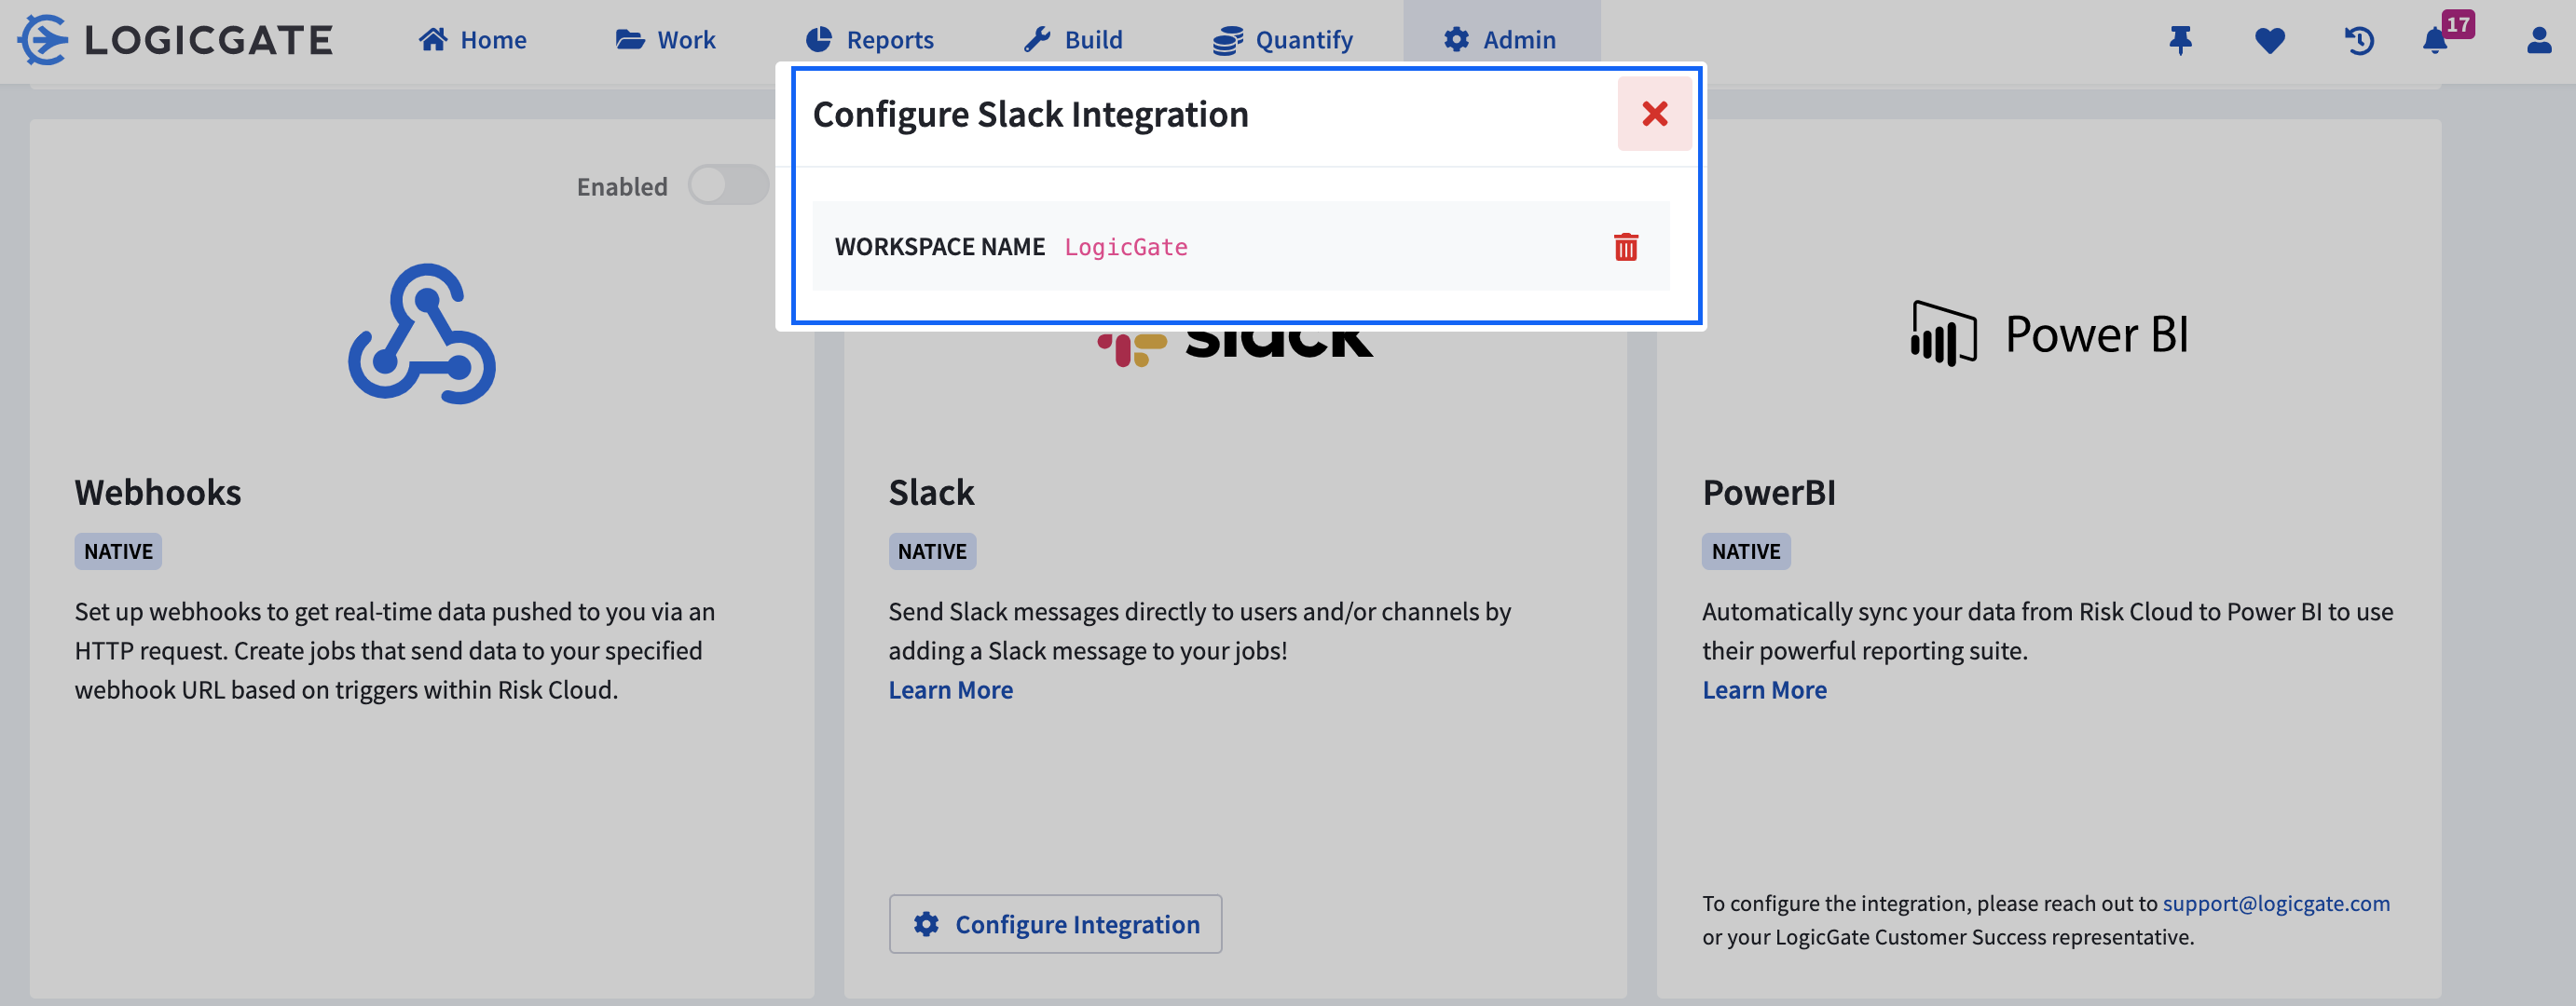This screenshot has height=1006, width=2576.
Task: Click the WORKSPACE NAME label
Action: coord(940,247)
